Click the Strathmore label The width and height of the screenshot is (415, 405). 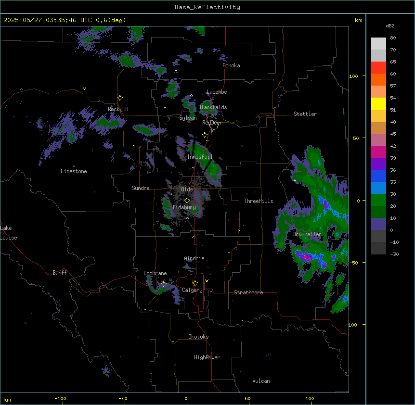pos(248,292)
